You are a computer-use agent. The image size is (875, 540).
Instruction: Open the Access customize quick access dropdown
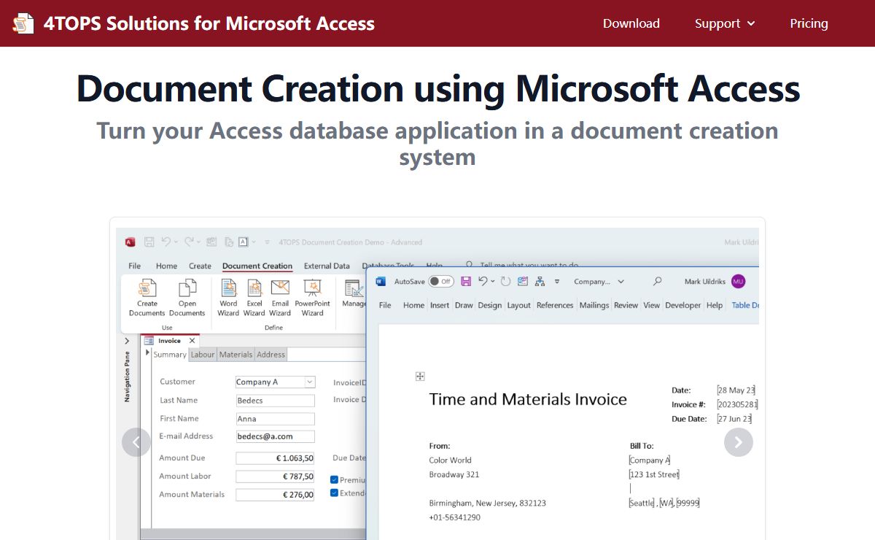[x=267, y=242]
